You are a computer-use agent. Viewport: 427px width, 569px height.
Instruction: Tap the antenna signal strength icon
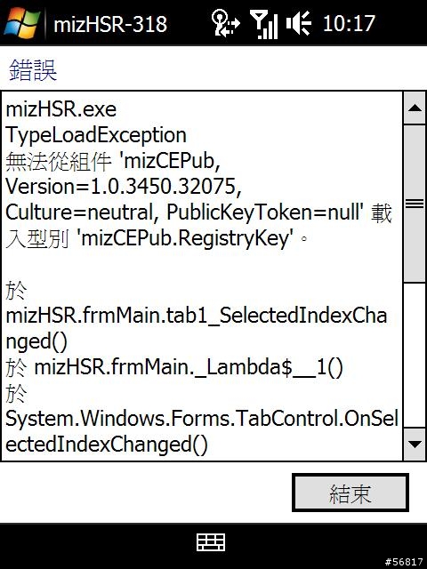coord(264,24)
